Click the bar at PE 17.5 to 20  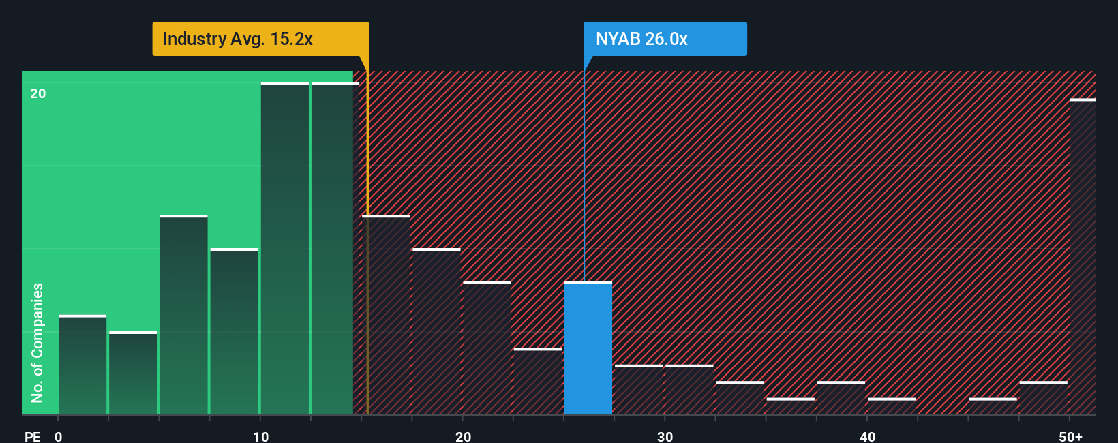[x=436, y=332]
